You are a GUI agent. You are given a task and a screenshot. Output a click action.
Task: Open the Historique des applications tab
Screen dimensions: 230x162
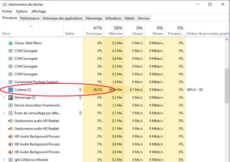click(x=63, y=18)
